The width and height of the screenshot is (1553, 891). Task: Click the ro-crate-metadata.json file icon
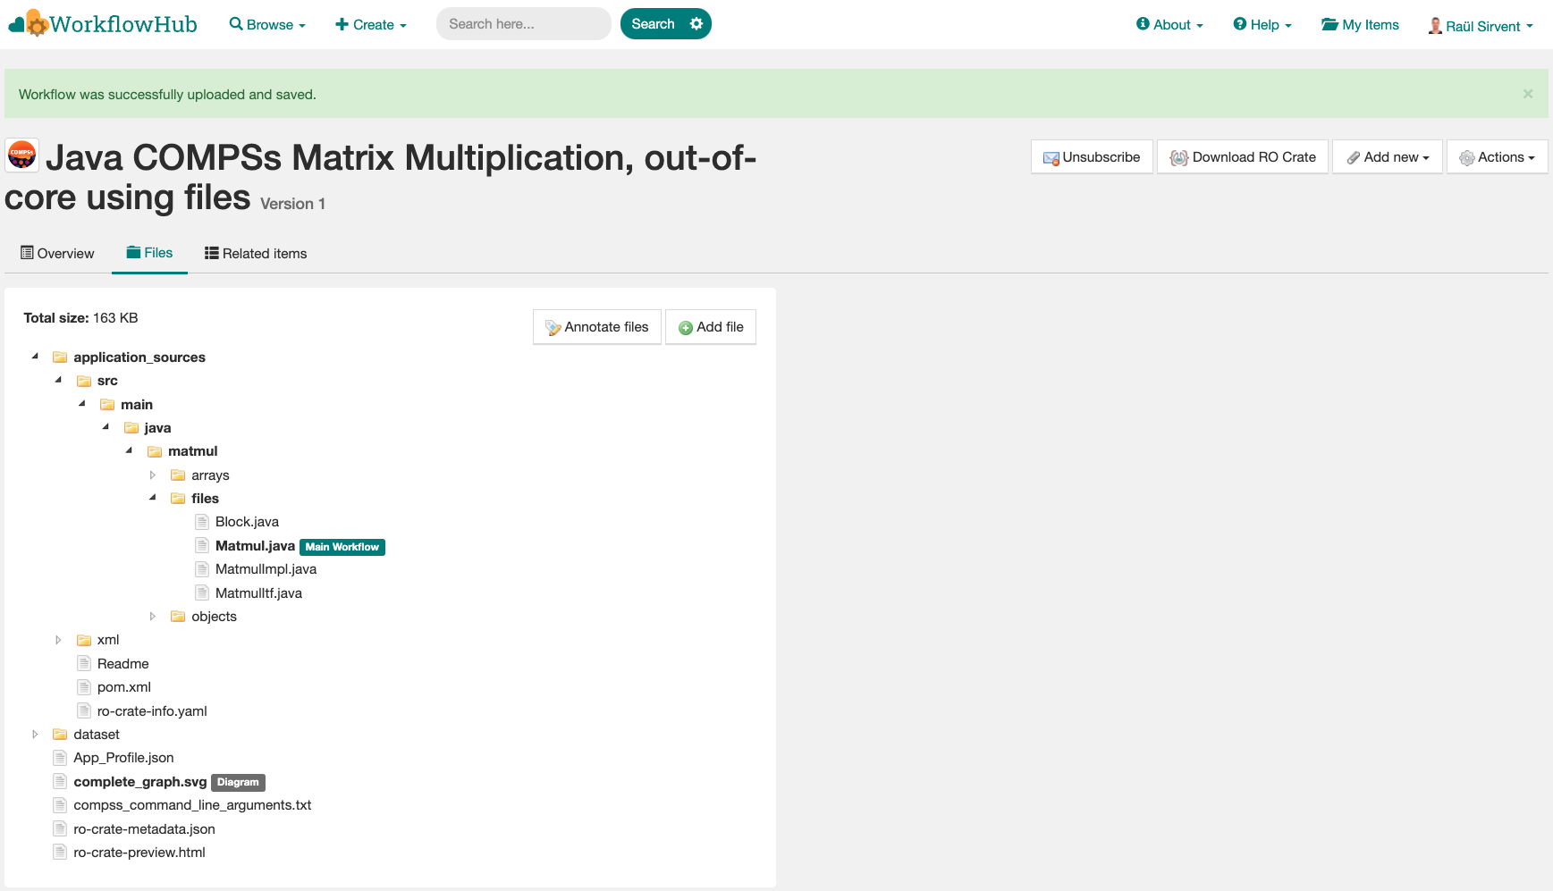click(60, 828)
